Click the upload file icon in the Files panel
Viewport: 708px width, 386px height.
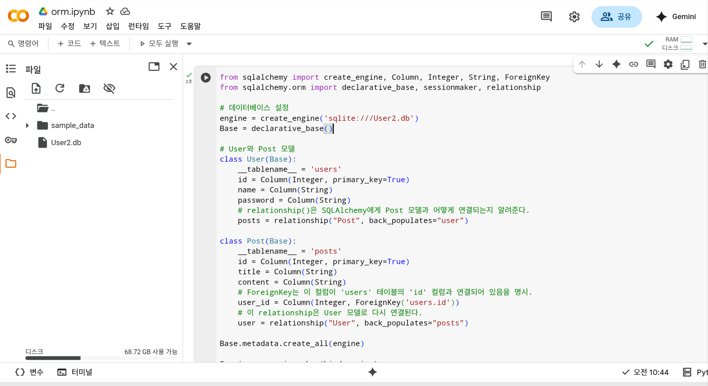click(36, 89)
